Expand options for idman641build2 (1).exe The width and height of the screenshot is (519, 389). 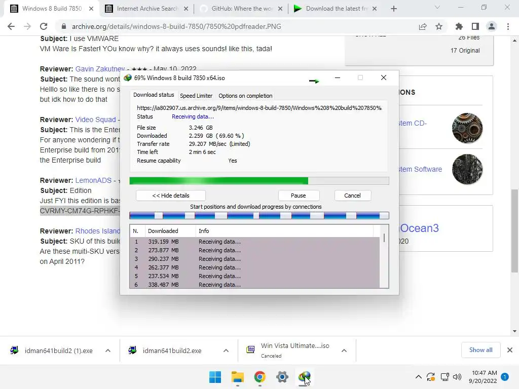click(108, 351)
